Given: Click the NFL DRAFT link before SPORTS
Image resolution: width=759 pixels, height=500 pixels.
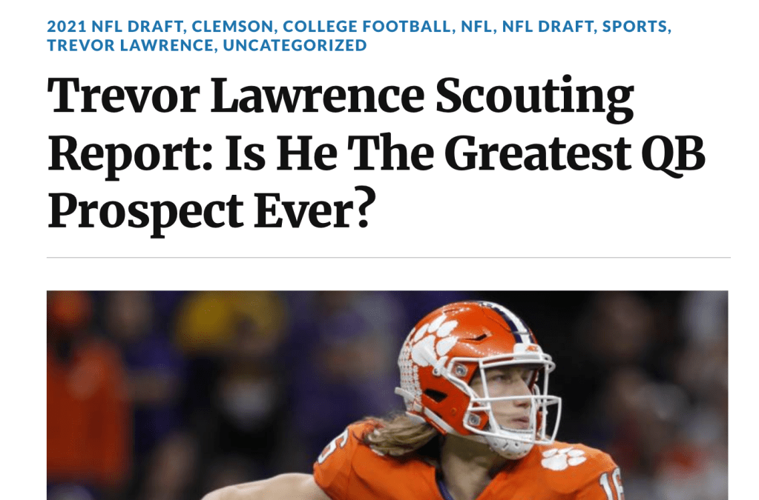Looking at the screenshot, I should pyautogui.click(x=548, y=27).
